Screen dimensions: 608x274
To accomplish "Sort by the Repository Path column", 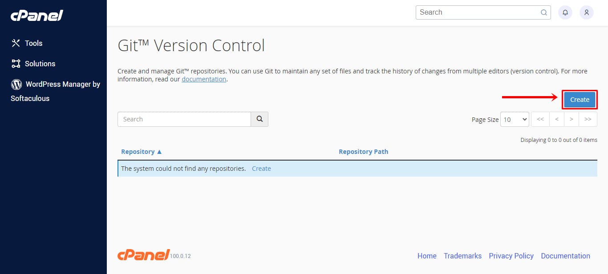I will click(363, 152).
